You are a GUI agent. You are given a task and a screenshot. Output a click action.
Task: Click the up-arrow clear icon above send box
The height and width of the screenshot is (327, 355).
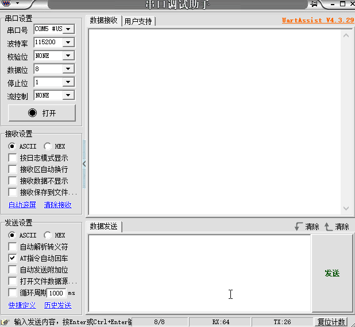click(x=328, y=227)
